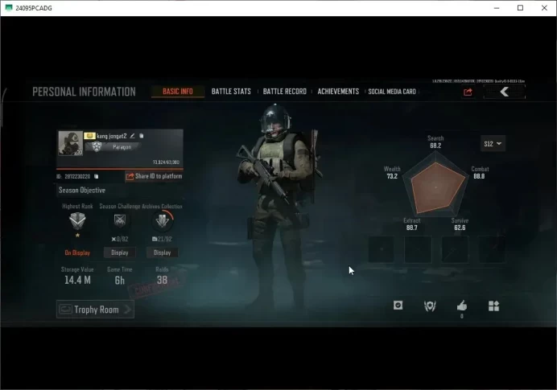Click the orange radar chart pentagon
Viewport: 557px width, 390px height.
438,187
